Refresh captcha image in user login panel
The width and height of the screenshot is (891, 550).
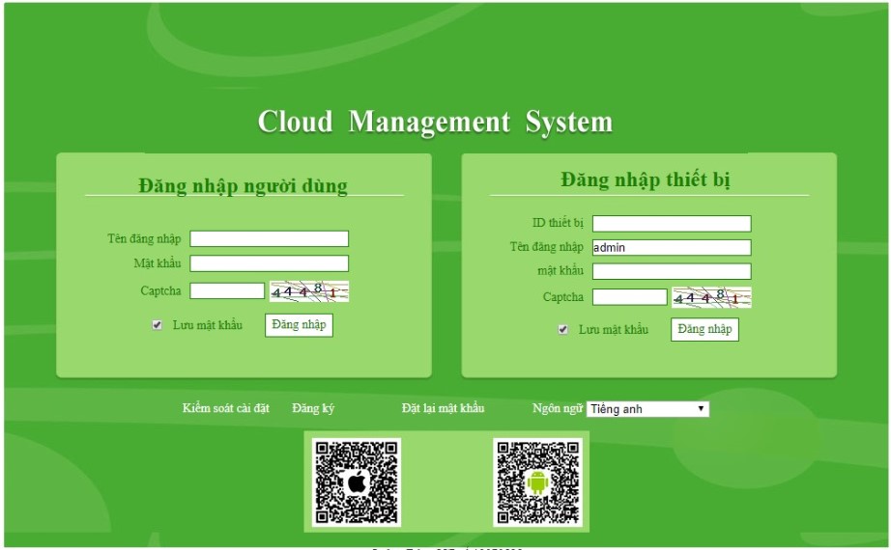click(308, 291)
